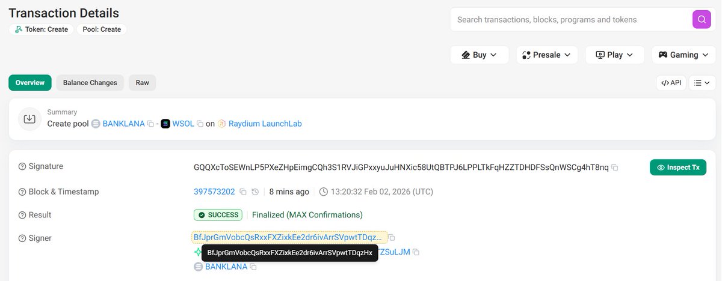Open the Gaming dropdown menu

[x=684, y=55]
